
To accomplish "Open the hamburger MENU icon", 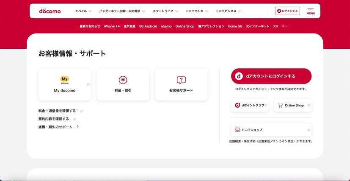I will [x=311, y=11].
